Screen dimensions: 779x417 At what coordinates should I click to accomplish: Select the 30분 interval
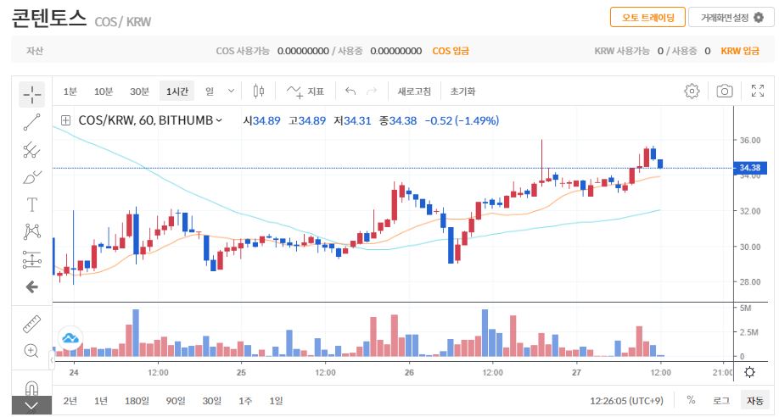(x=140, y=92)
